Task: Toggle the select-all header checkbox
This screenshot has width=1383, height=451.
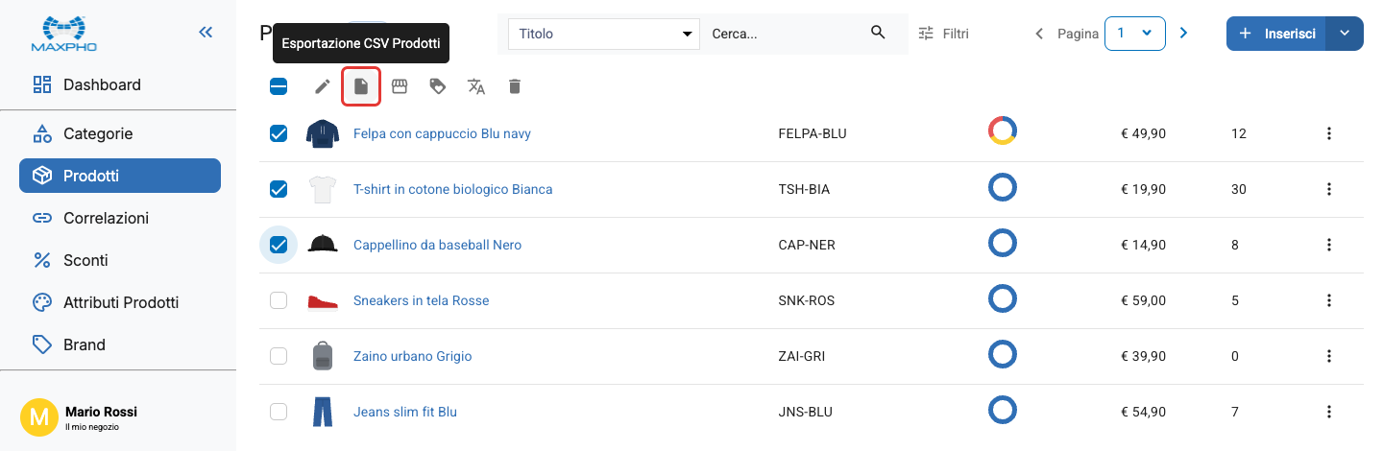Action: coord(279,86)
